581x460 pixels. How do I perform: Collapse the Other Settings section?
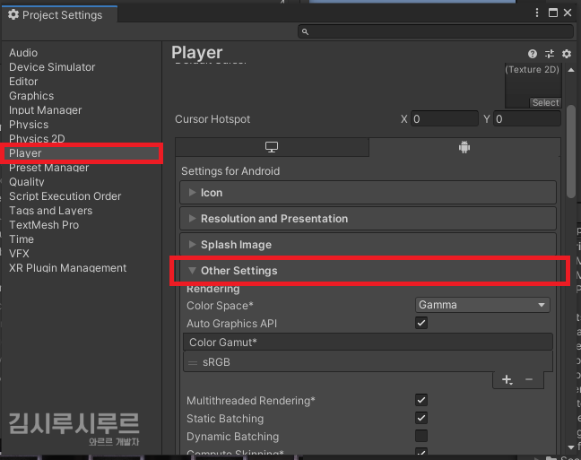(x=368, y=271)
